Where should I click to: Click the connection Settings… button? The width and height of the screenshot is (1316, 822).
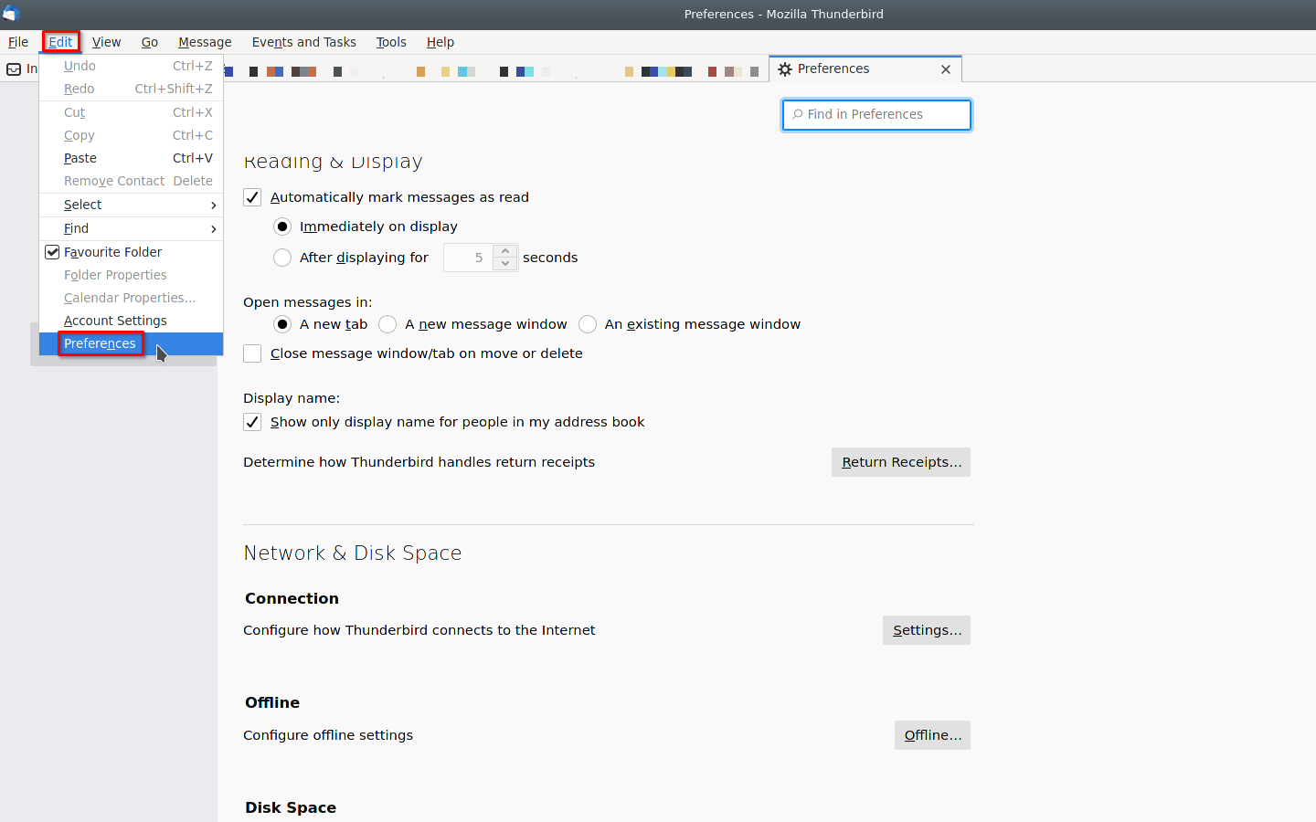(x=926, y=630)
